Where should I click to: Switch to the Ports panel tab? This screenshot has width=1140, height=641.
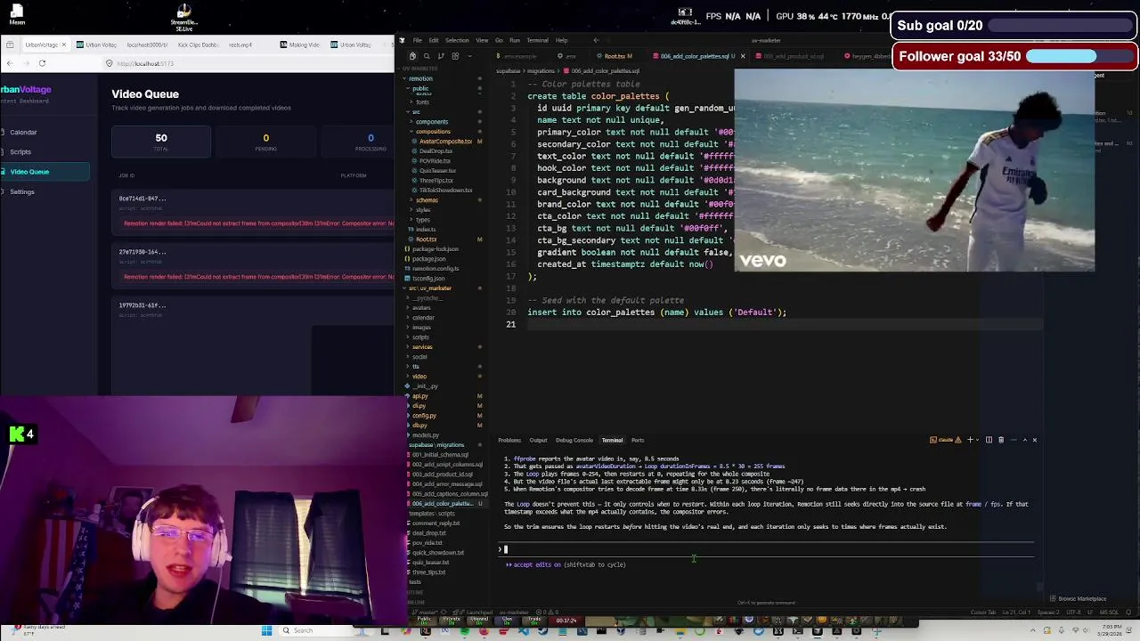coord(638,441)
